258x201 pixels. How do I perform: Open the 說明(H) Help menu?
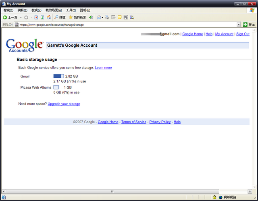[x=85, y=10]
